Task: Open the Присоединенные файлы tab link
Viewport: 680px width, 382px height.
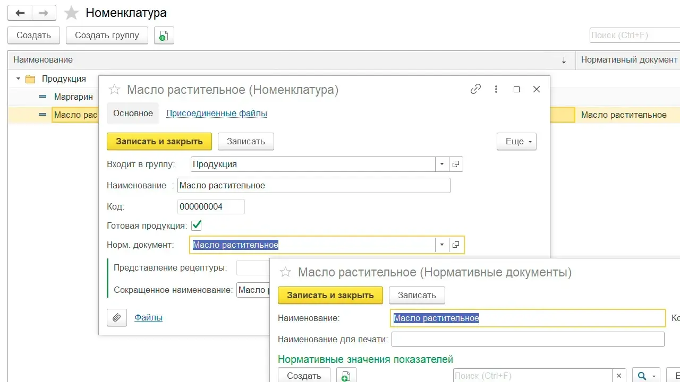Action: [x=217, y=114]
